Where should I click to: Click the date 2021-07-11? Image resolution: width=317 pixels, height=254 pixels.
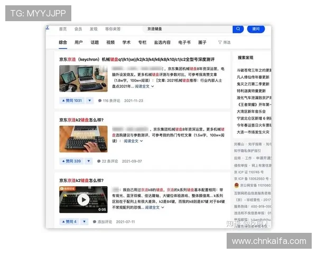[125, 222]
